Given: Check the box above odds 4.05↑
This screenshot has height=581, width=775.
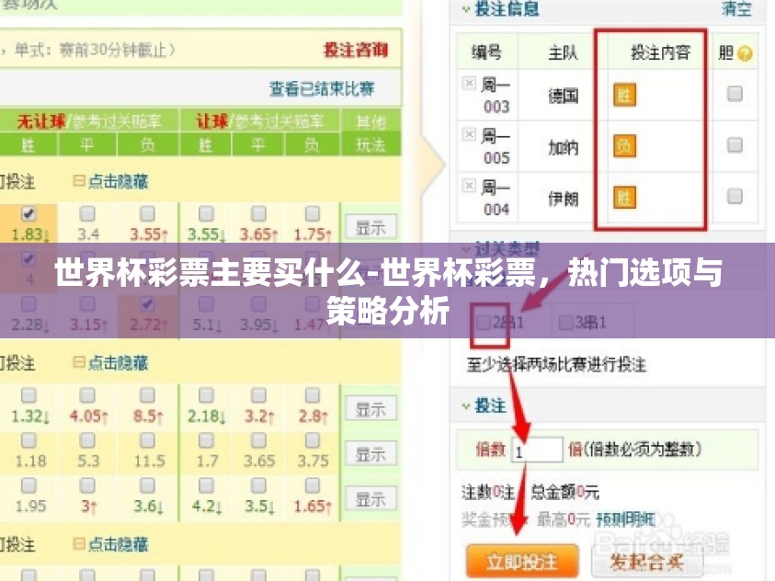Looking at the screenshot, I should coord(87,395).
